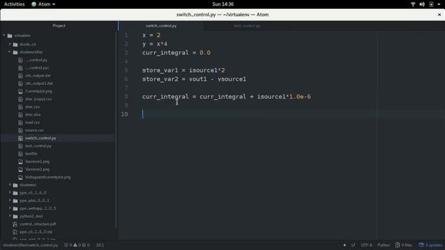Click line number 10 in the gutter
445x250 pixels.
tap(124, 114)
